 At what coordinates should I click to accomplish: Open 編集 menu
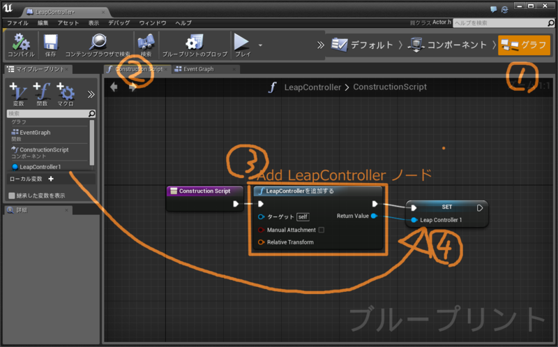click(x=43, y=23)
